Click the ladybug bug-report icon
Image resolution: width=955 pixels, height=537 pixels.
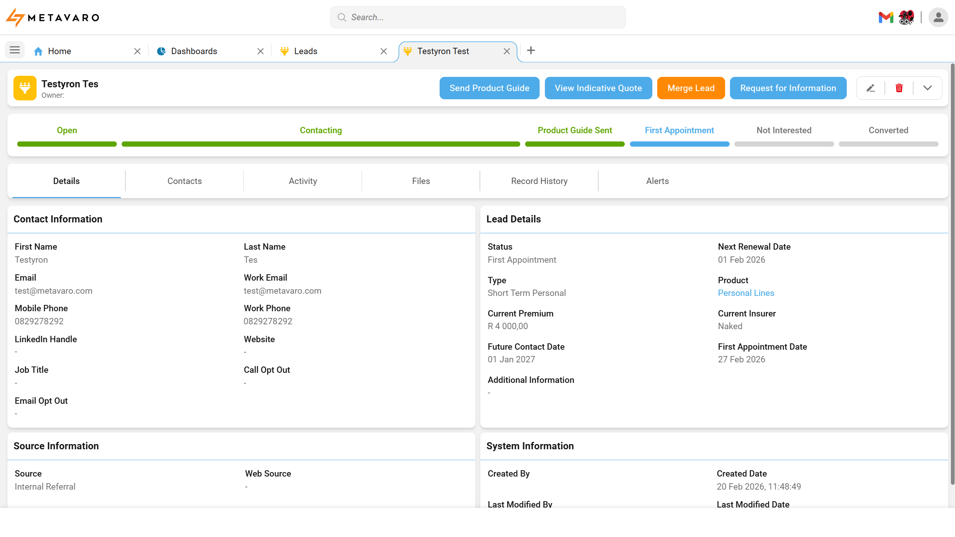(x=906, y=17)
